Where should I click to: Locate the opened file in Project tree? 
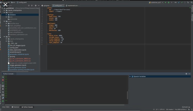[x=29, y=5]
